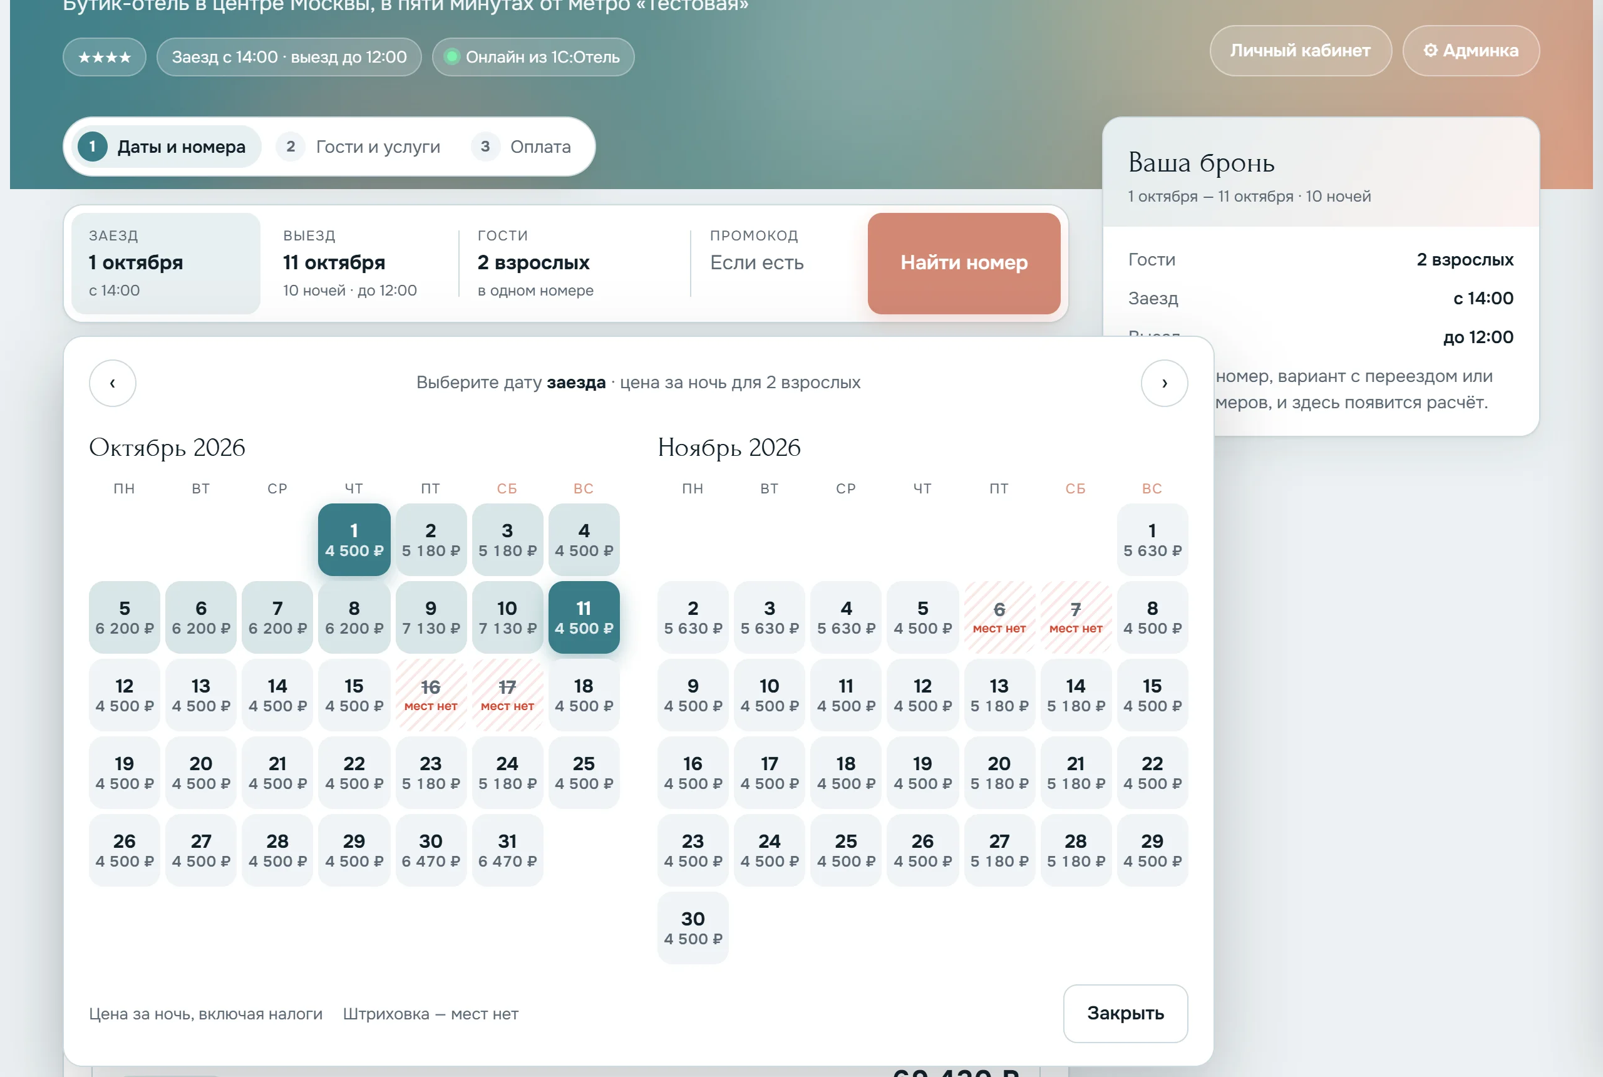This screenshot has height=1077, width=1603.
Task: Close the calendar with Закрыть
Action: [1125, 1013]
